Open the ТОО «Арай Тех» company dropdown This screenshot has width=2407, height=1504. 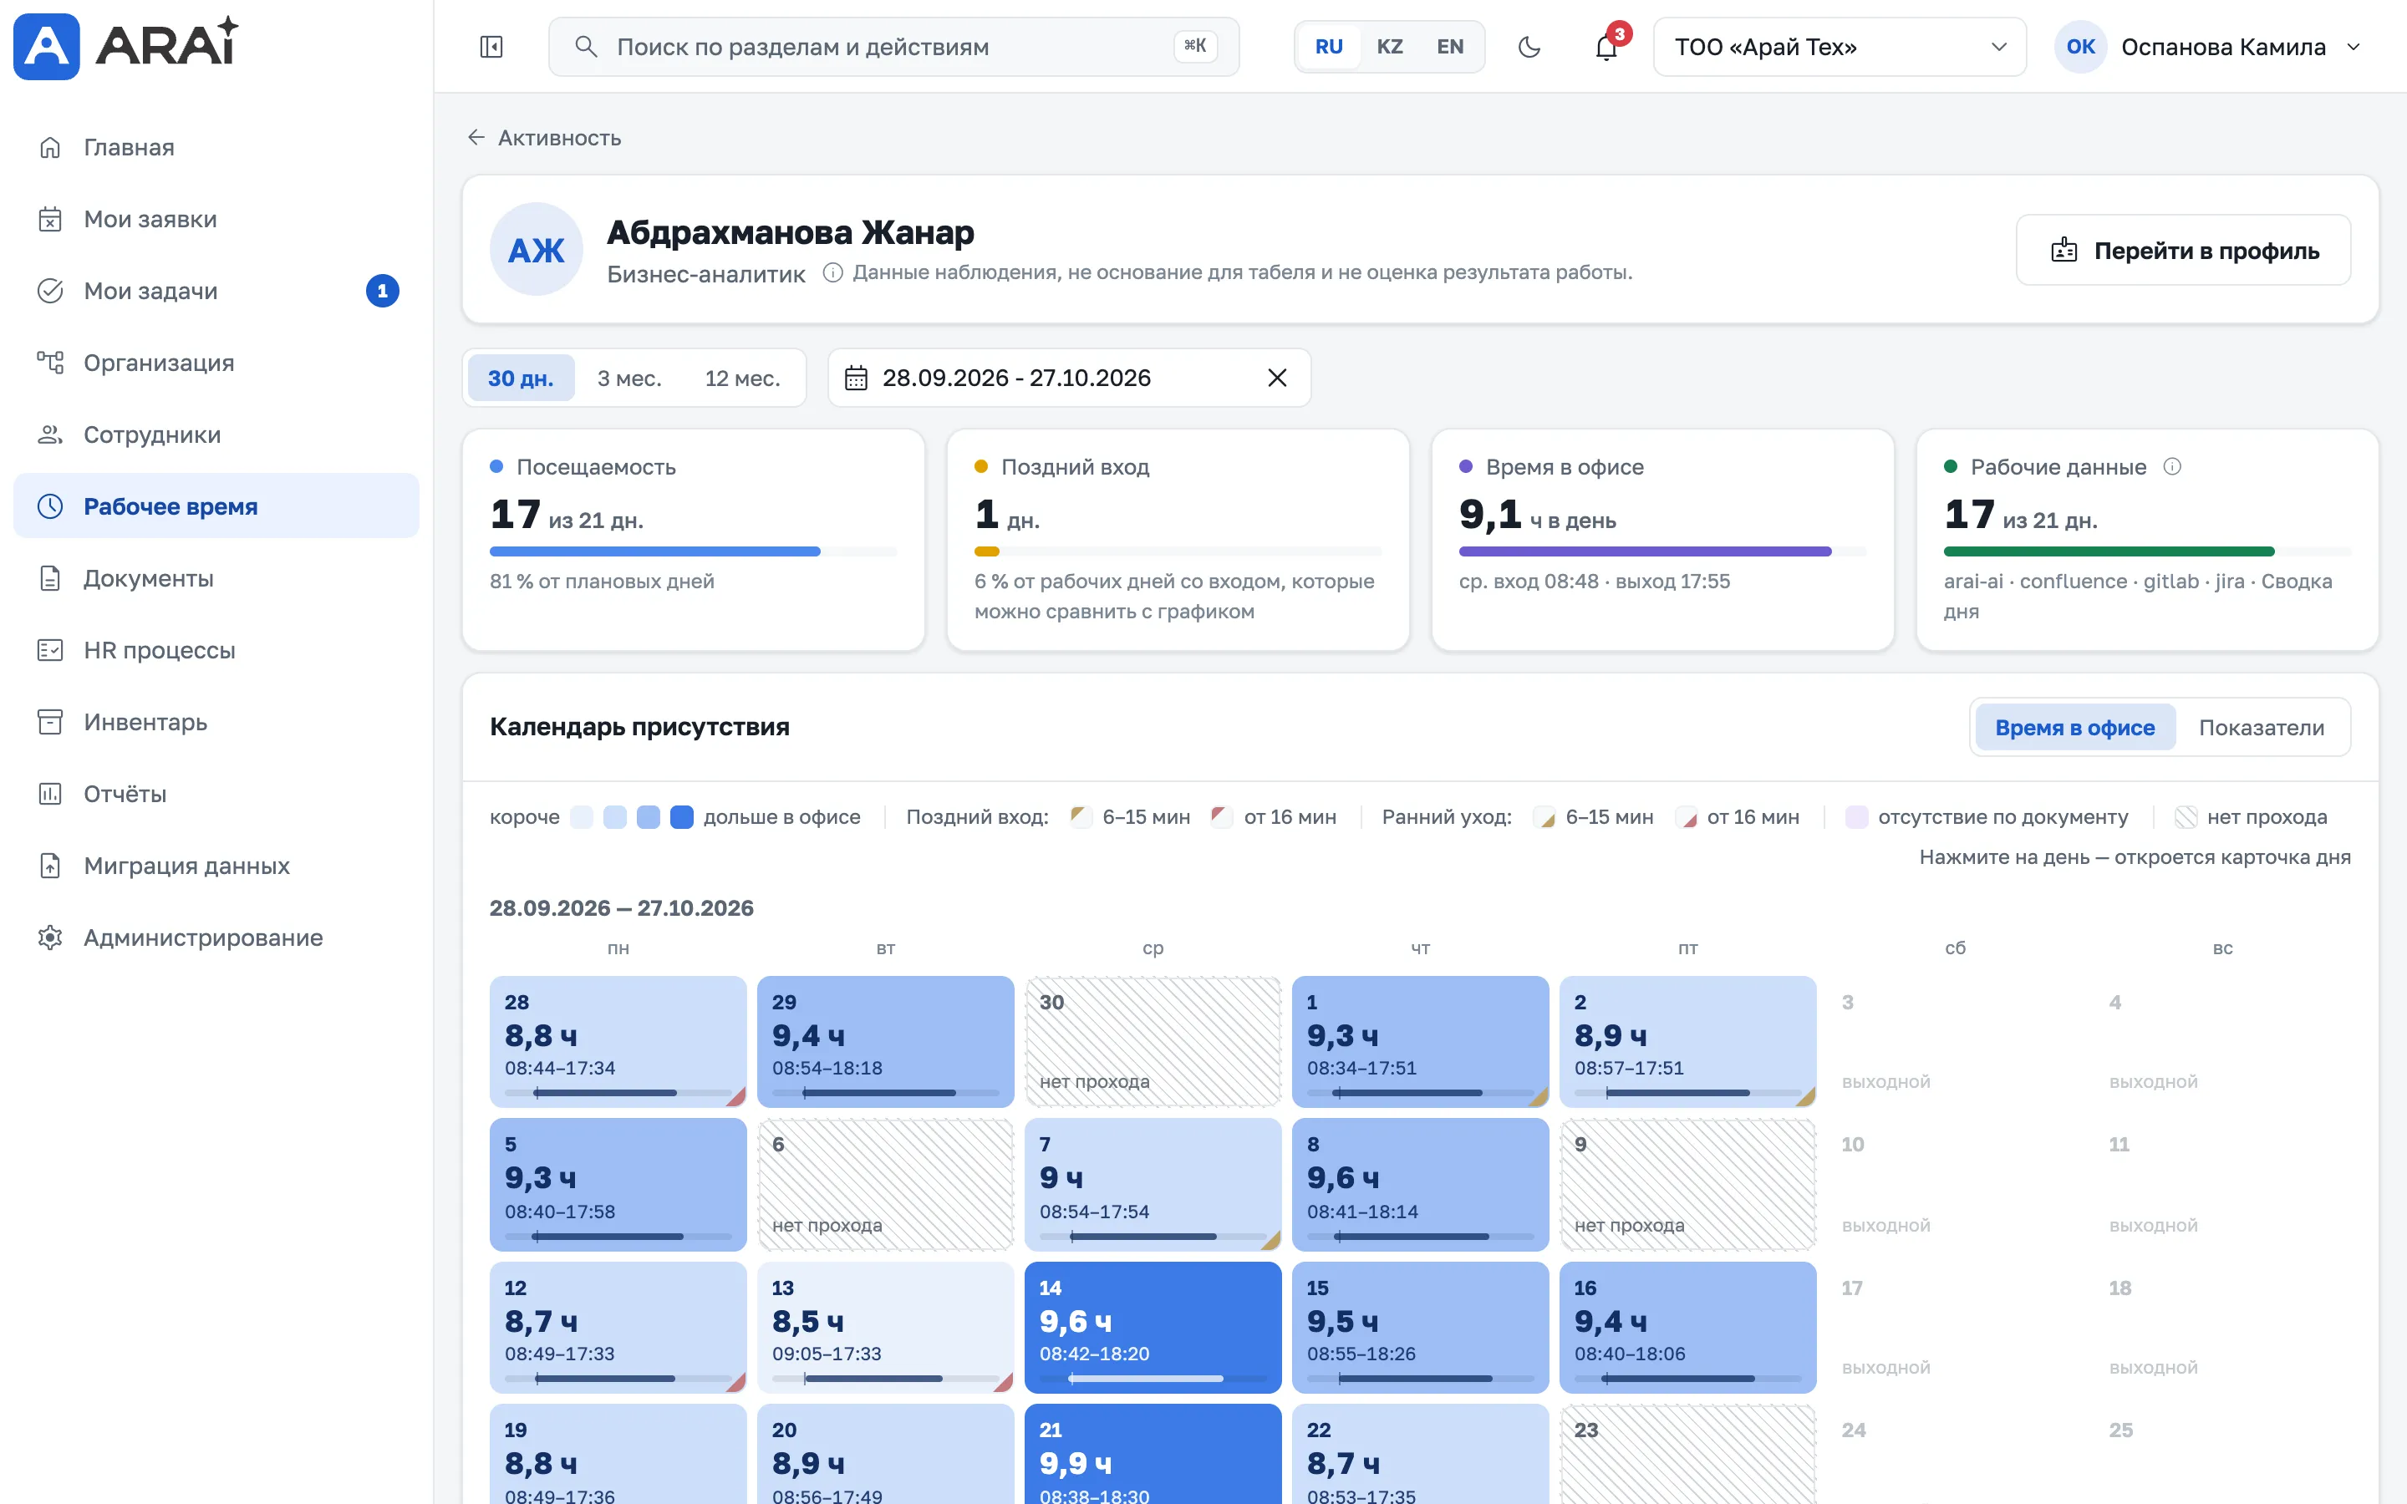[x=1839, y=47]
